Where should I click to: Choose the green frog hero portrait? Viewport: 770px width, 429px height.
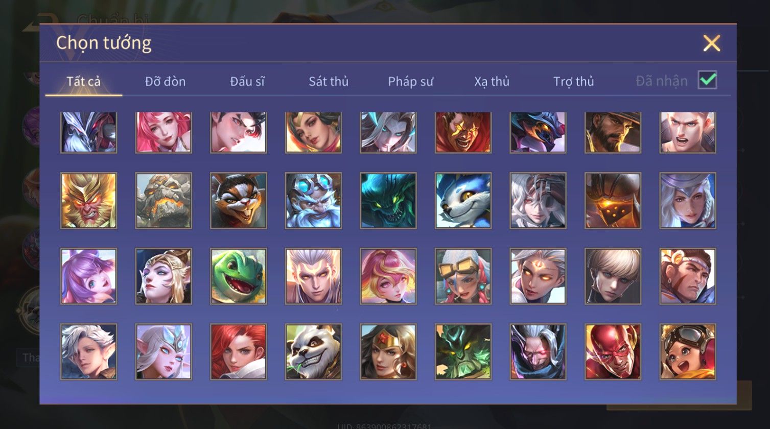coord(238,276)
